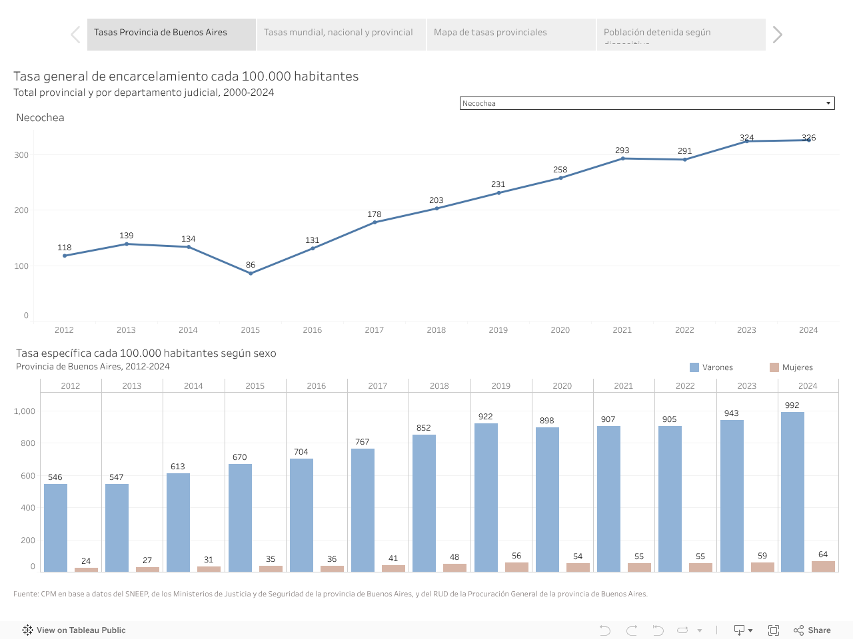This screenshot has height=639, width=853.
Task: Click the Redo icon in bottom toolbar
Action: coord(632,630)
